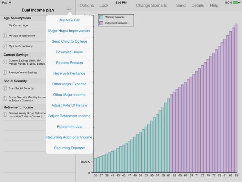Open the Details view
The image size is (242, 182).
click(198, 5)
